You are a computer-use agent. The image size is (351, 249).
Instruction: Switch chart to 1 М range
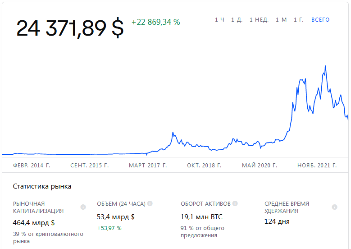pyautogui.click(x=281, y=20)
